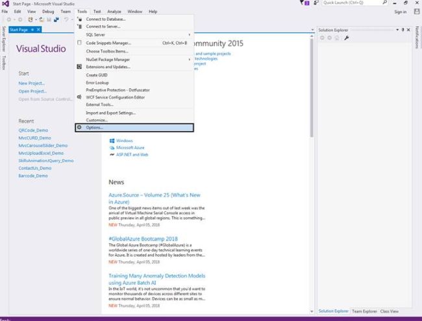Image resolution: width=422 pixels, height=321 pixels.
Task: Click the Navigate Forward toolbar icon
Action: pos(20,19)
